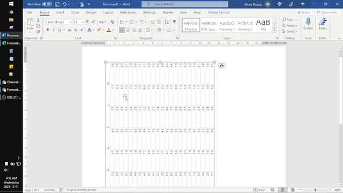This screenshot has width=343, height=193.
Task: Toggle Subscript formatting
Action: tap(76, 30)
